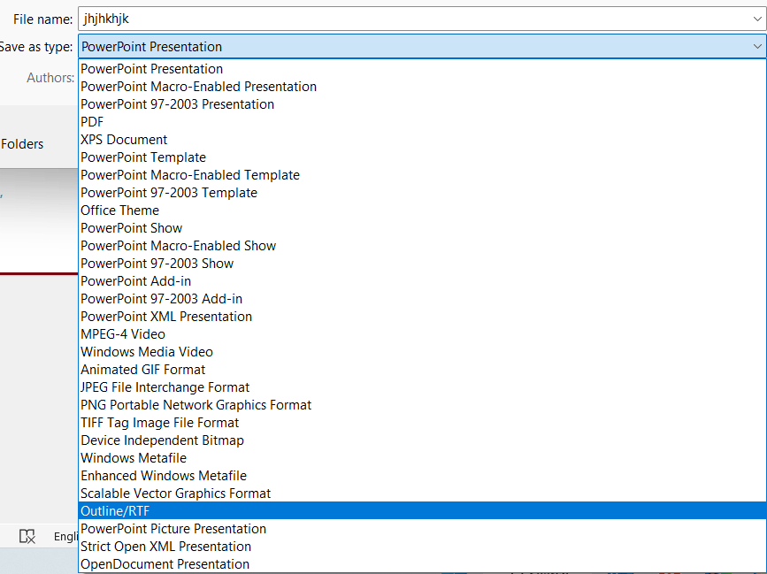This screenshot has width=767, height=574.
Task: Pick OpenDocument Presentation format
Action: (x=422, y=563)
